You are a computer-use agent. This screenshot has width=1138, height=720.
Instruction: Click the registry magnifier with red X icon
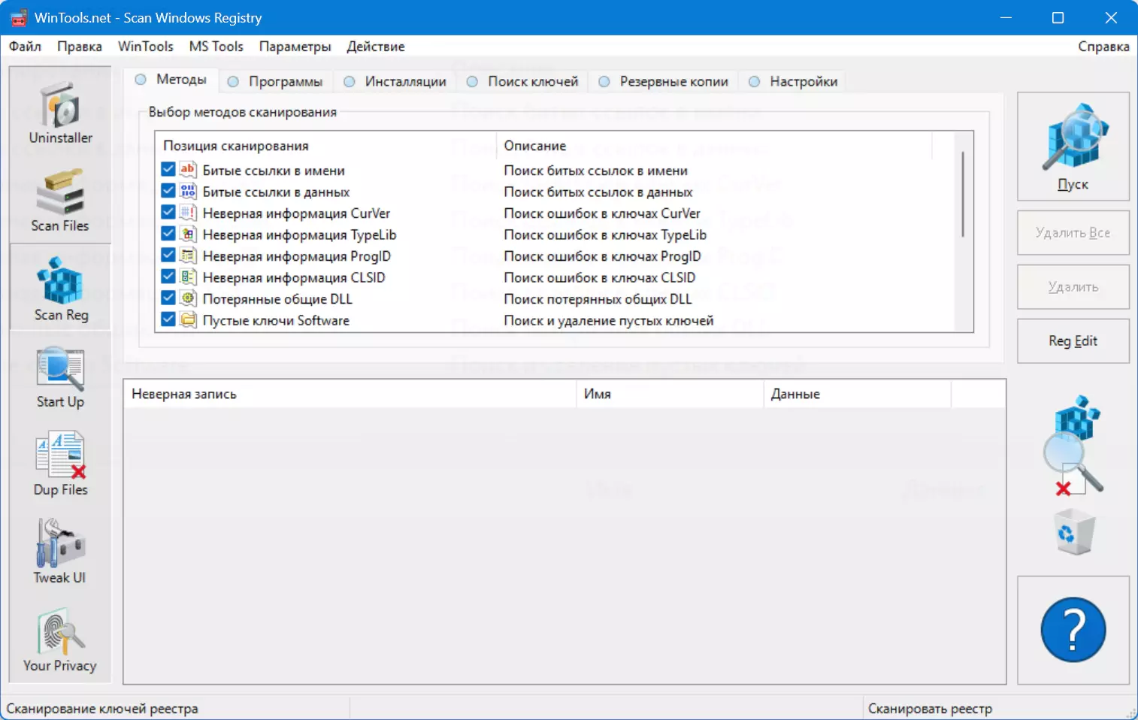point(1073,446)
